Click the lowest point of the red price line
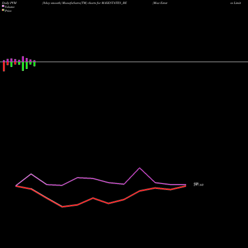This screenshot has height=248, width=248. [x=62, y=207]
